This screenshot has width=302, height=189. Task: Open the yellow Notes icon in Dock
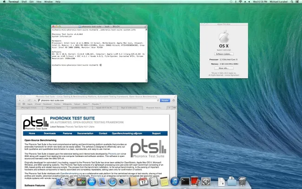pyautogui.click(x=164, y=182)
